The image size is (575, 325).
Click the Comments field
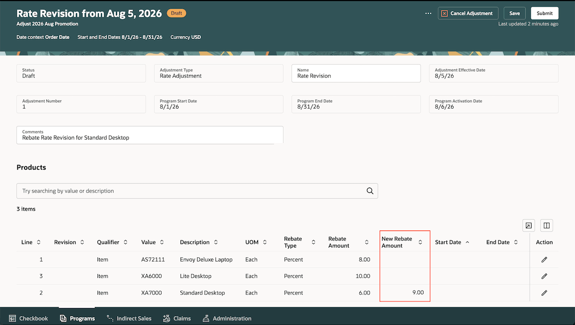149,135
